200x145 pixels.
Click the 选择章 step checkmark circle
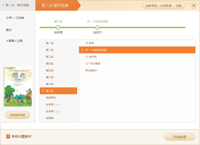click(58, 27)
